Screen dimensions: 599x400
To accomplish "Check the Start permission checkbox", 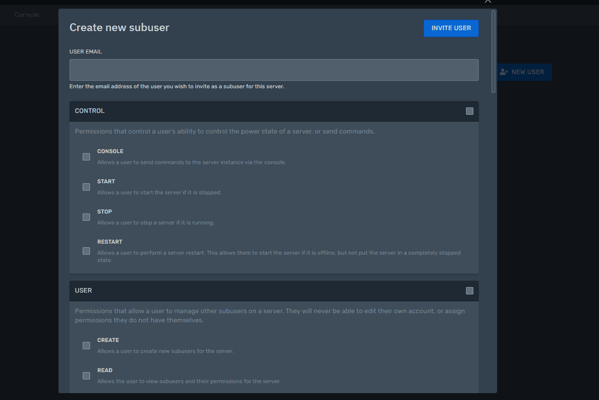I will coord(86,187).
